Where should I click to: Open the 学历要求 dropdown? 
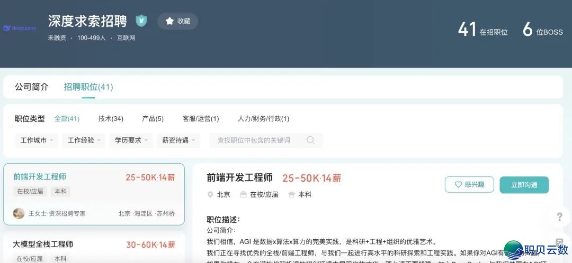click(x=131, y=140)
